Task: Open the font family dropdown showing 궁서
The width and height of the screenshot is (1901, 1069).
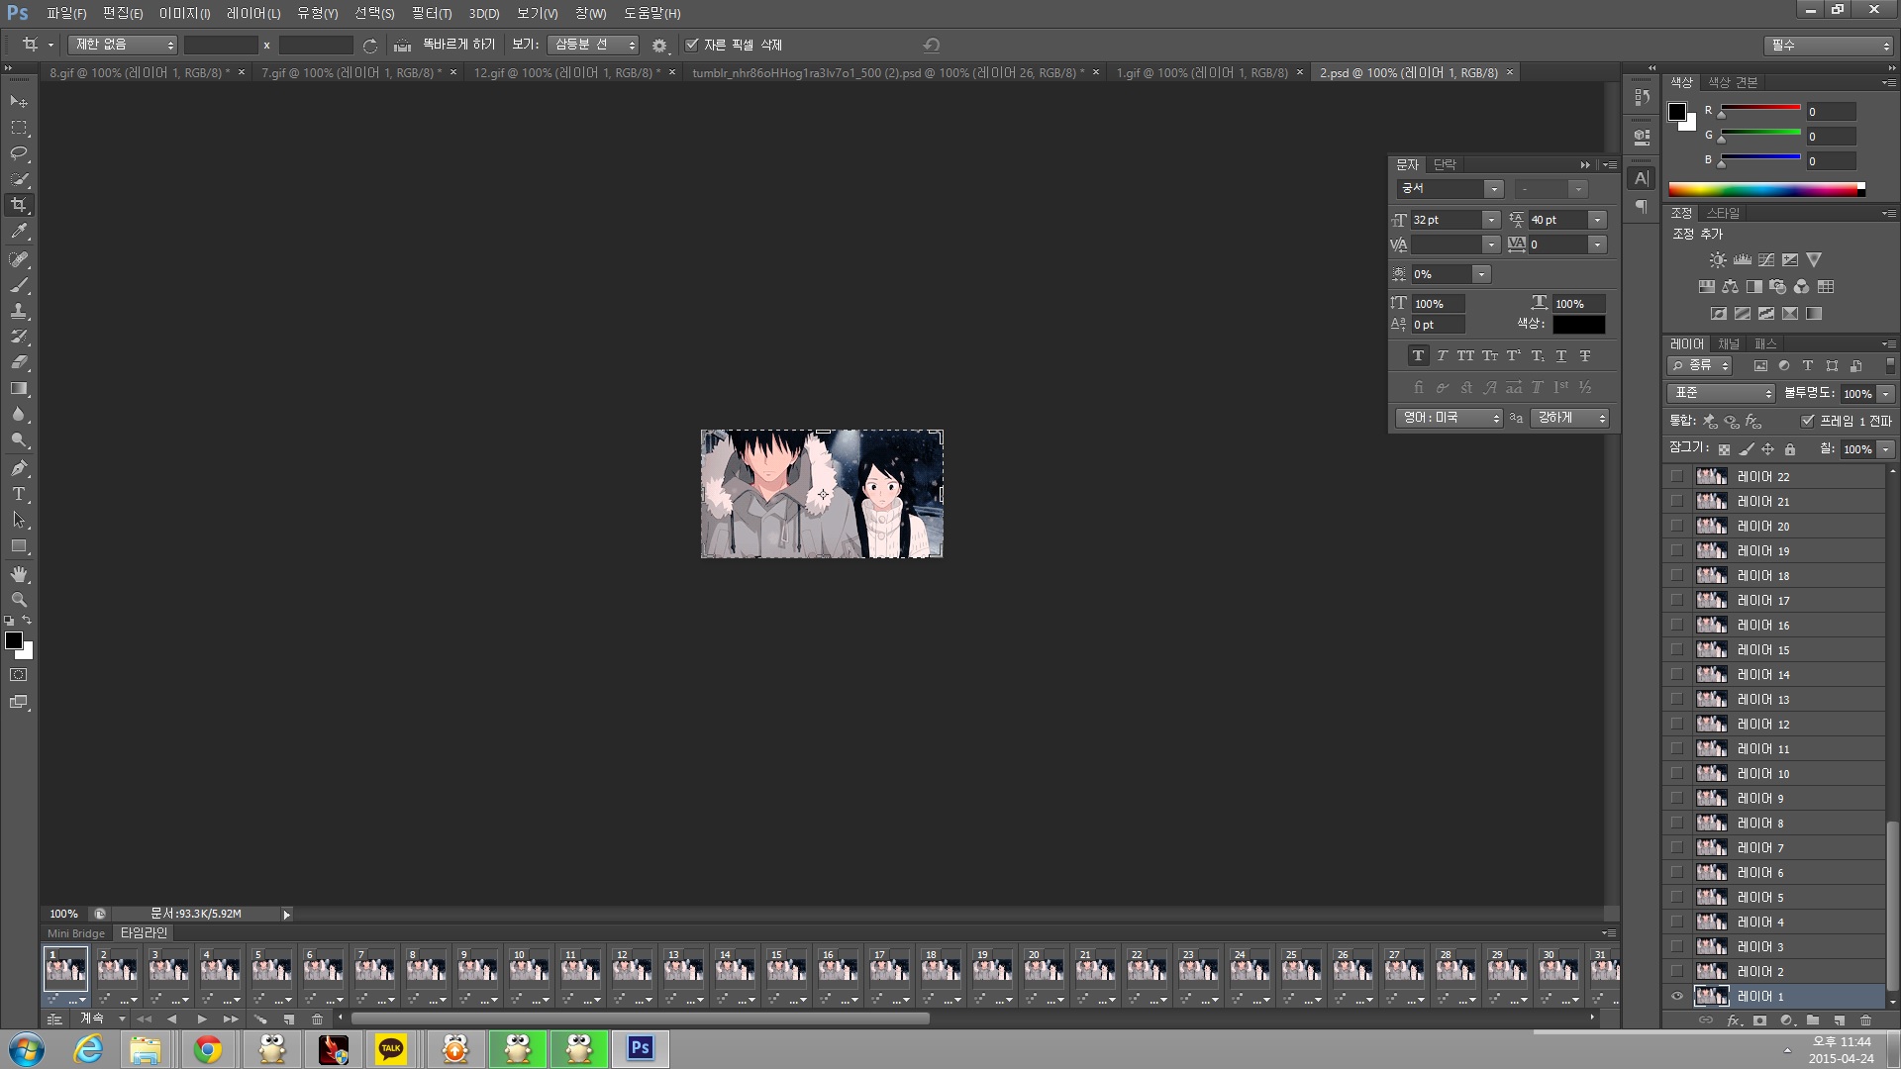Action: 1493,189
